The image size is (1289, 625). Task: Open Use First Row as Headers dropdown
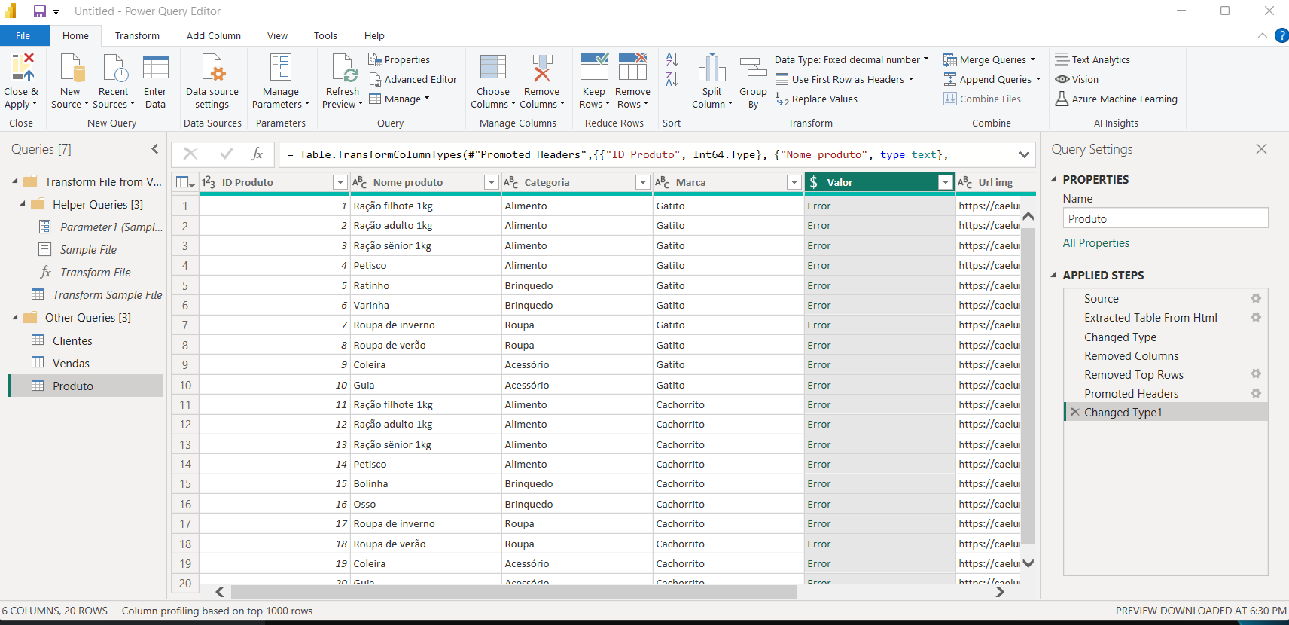pos(844,79)
